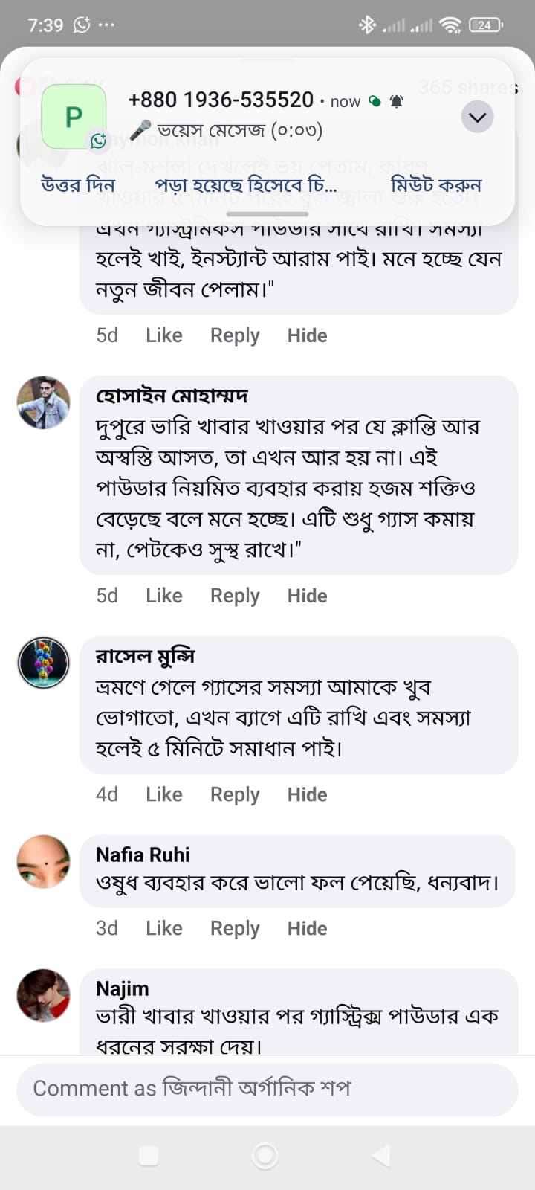
Task: Open Nafia Ruhi's profile picture
Action: pyautogui.click(x=43, y=861)
